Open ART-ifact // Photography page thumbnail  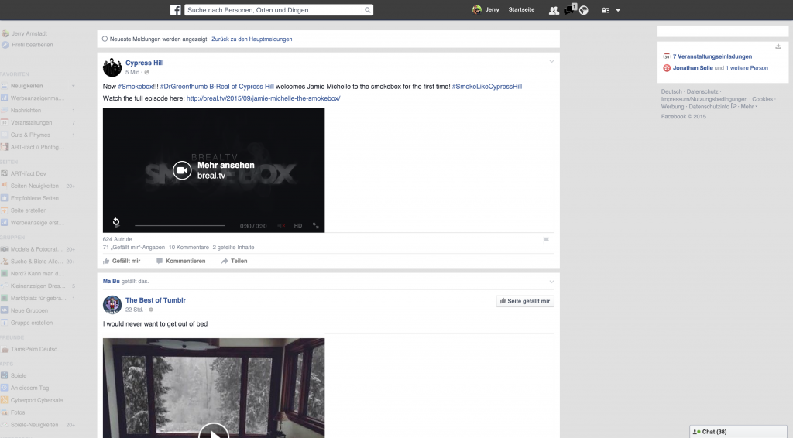click(x=4, y=147)
